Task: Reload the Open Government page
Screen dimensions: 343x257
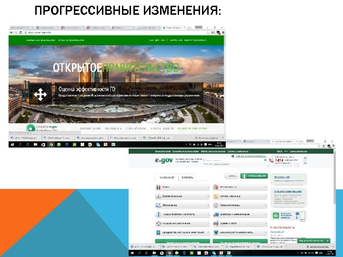Action: (20, 32)
